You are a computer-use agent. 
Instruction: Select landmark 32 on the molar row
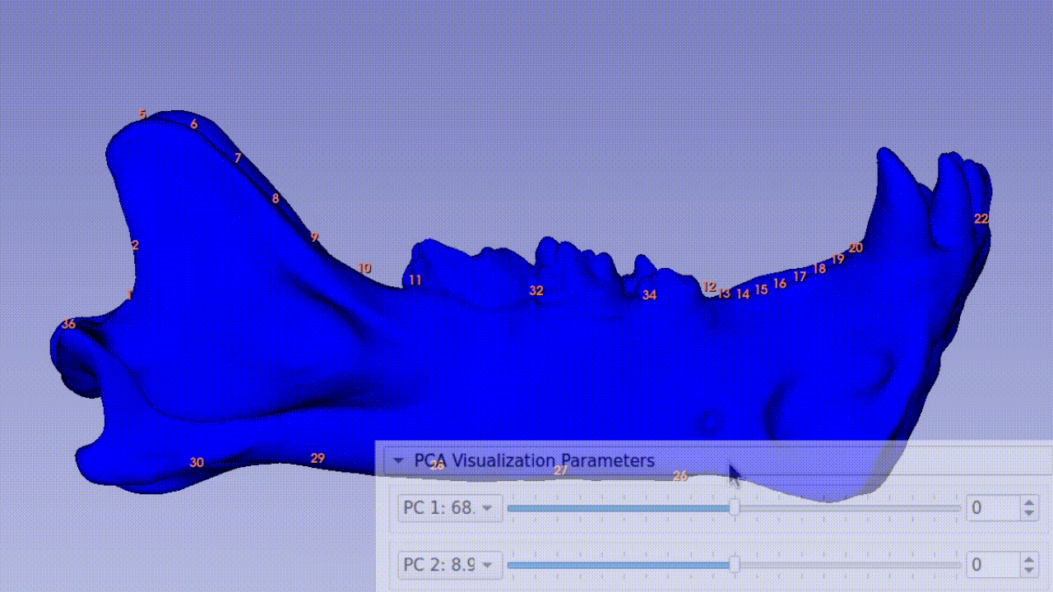536,290
